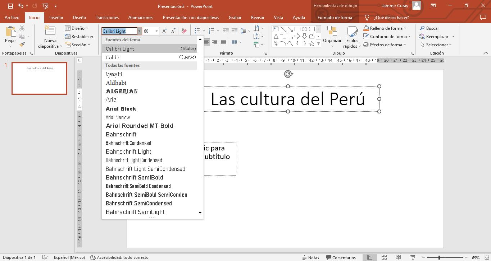491x261 pixels.
Task: Toggle Normal view in status bar
Action: coord(369,257)
